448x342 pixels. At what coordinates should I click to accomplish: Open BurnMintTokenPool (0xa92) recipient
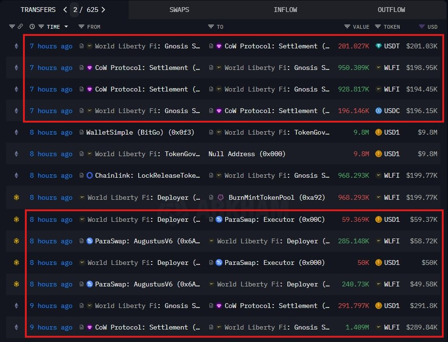277,197
